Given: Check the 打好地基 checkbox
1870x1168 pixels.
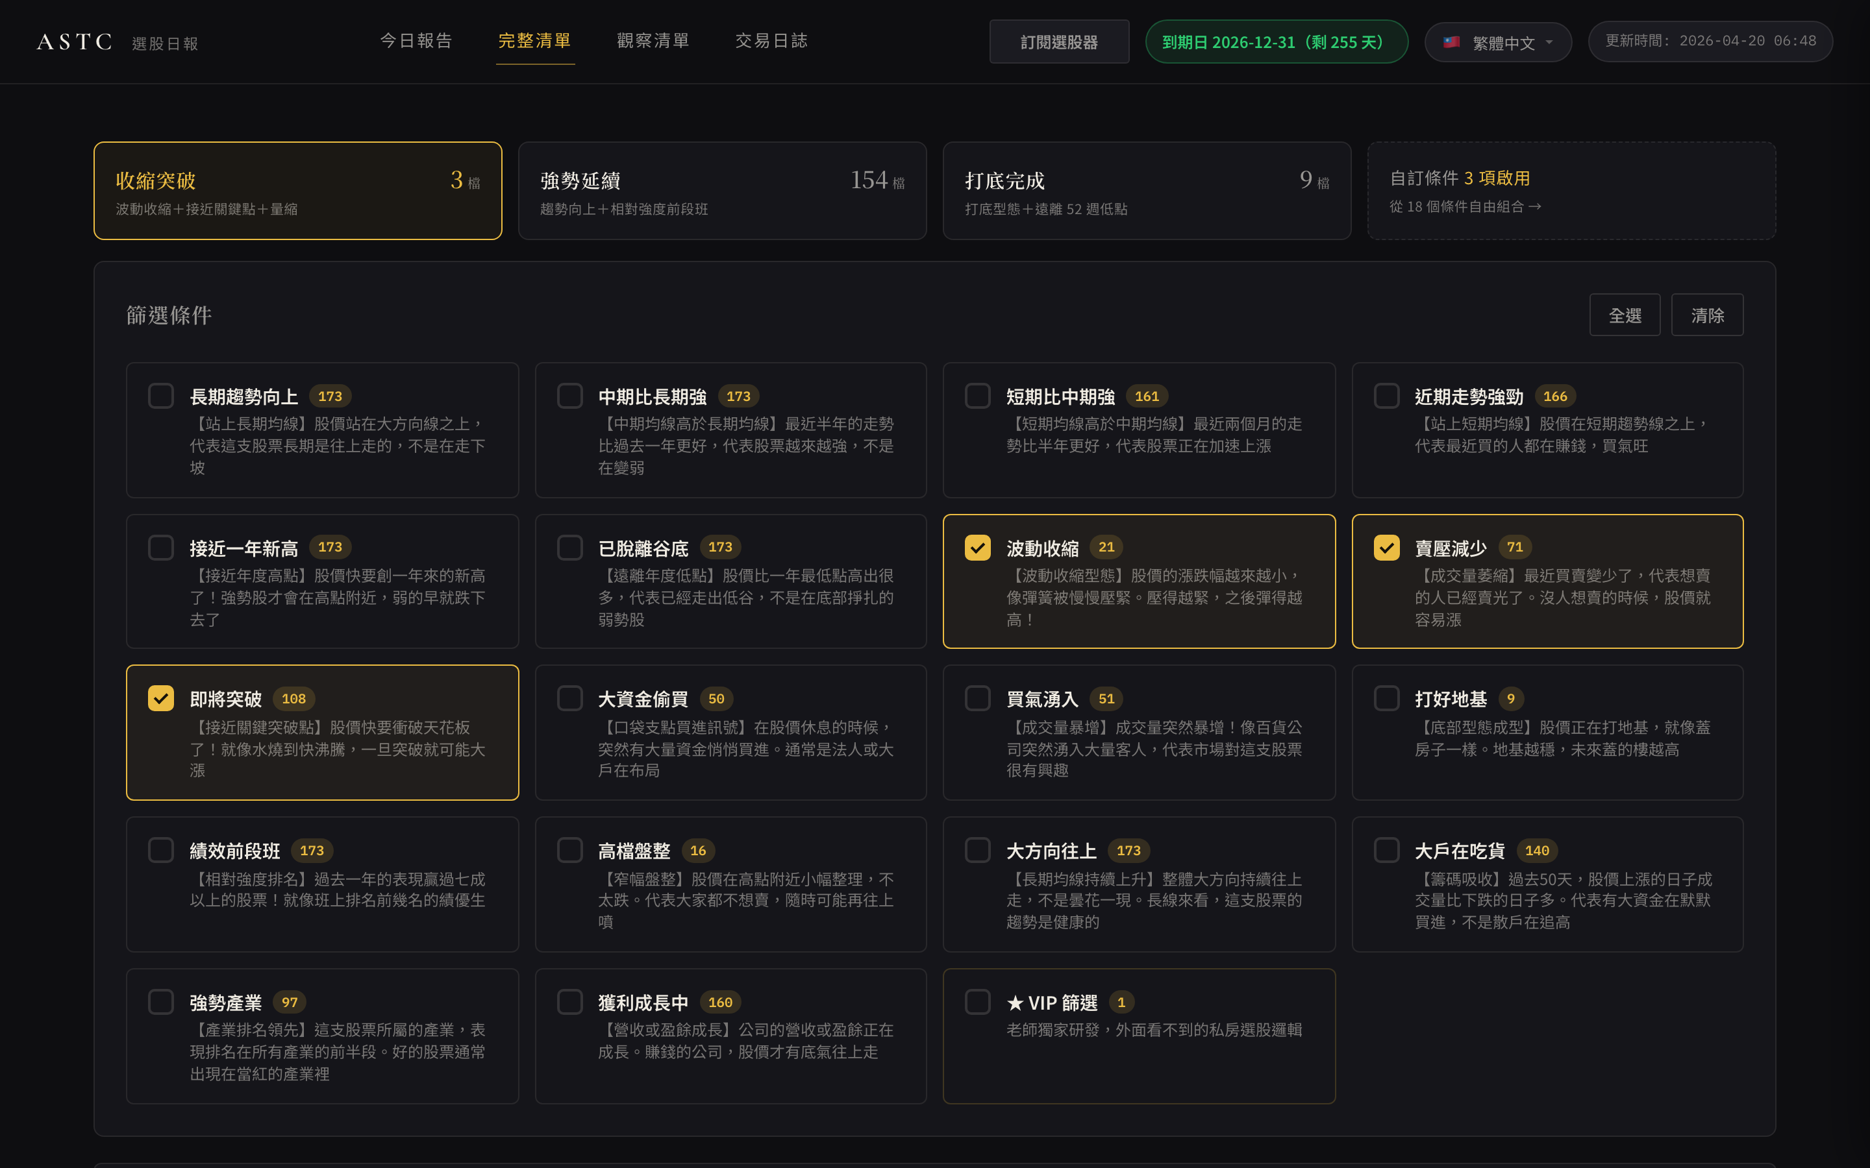Looking at the screenshot, I should point(1386,698).
